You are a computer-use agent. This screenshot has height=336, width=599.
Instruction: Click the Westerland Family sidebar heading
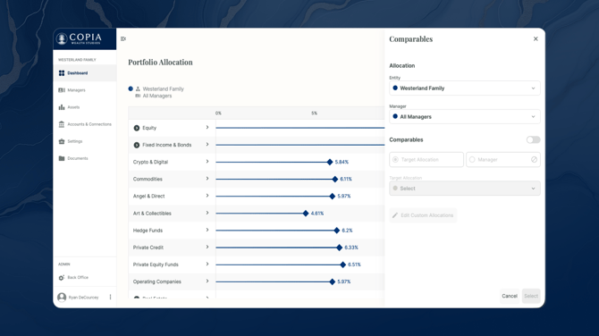pyautogui.click(x=77, y=60)
